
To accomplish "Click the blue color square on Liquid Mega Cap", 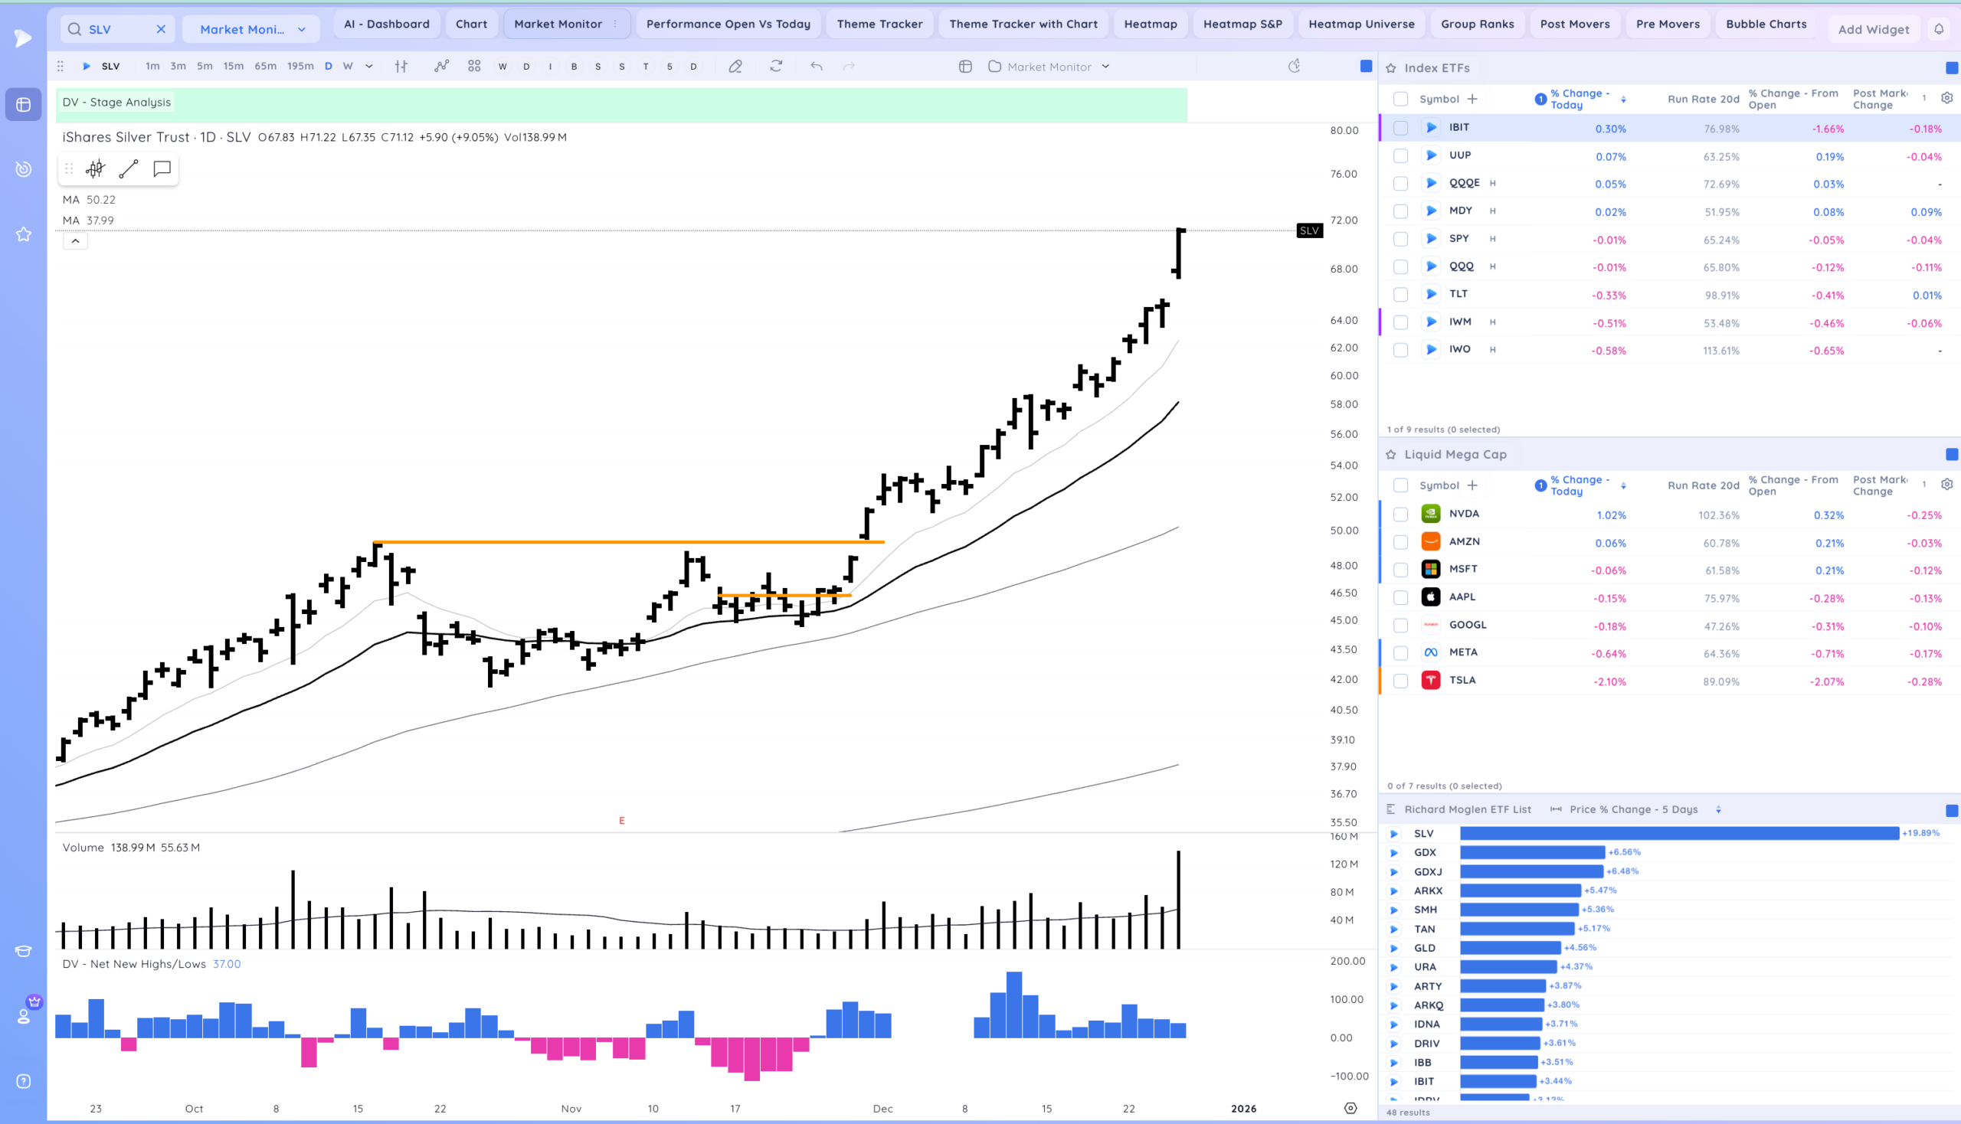I will [1951, 455].
